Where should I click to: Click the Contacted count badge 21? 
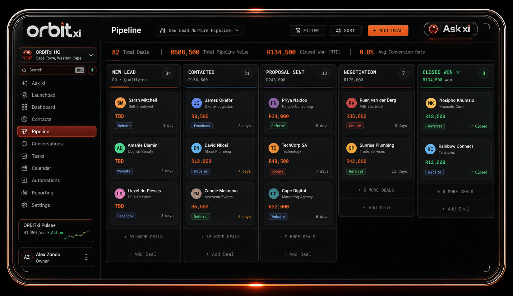pyautogui.click(x=247, y=73)
